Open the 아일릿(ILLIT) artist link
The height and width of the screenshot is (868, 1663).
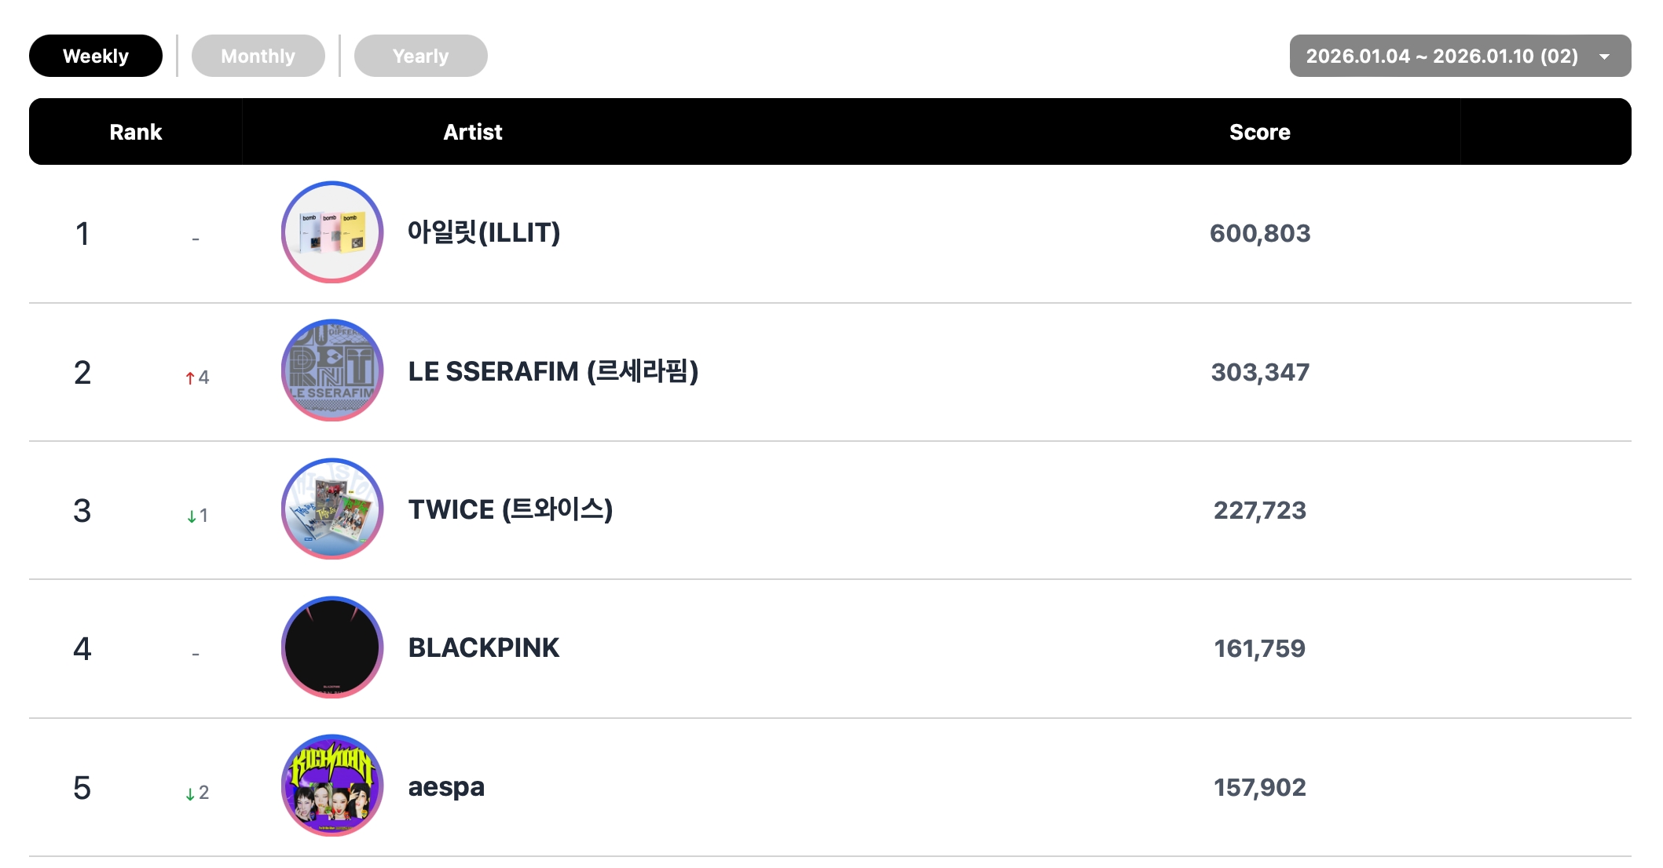[x=483, y=232]
